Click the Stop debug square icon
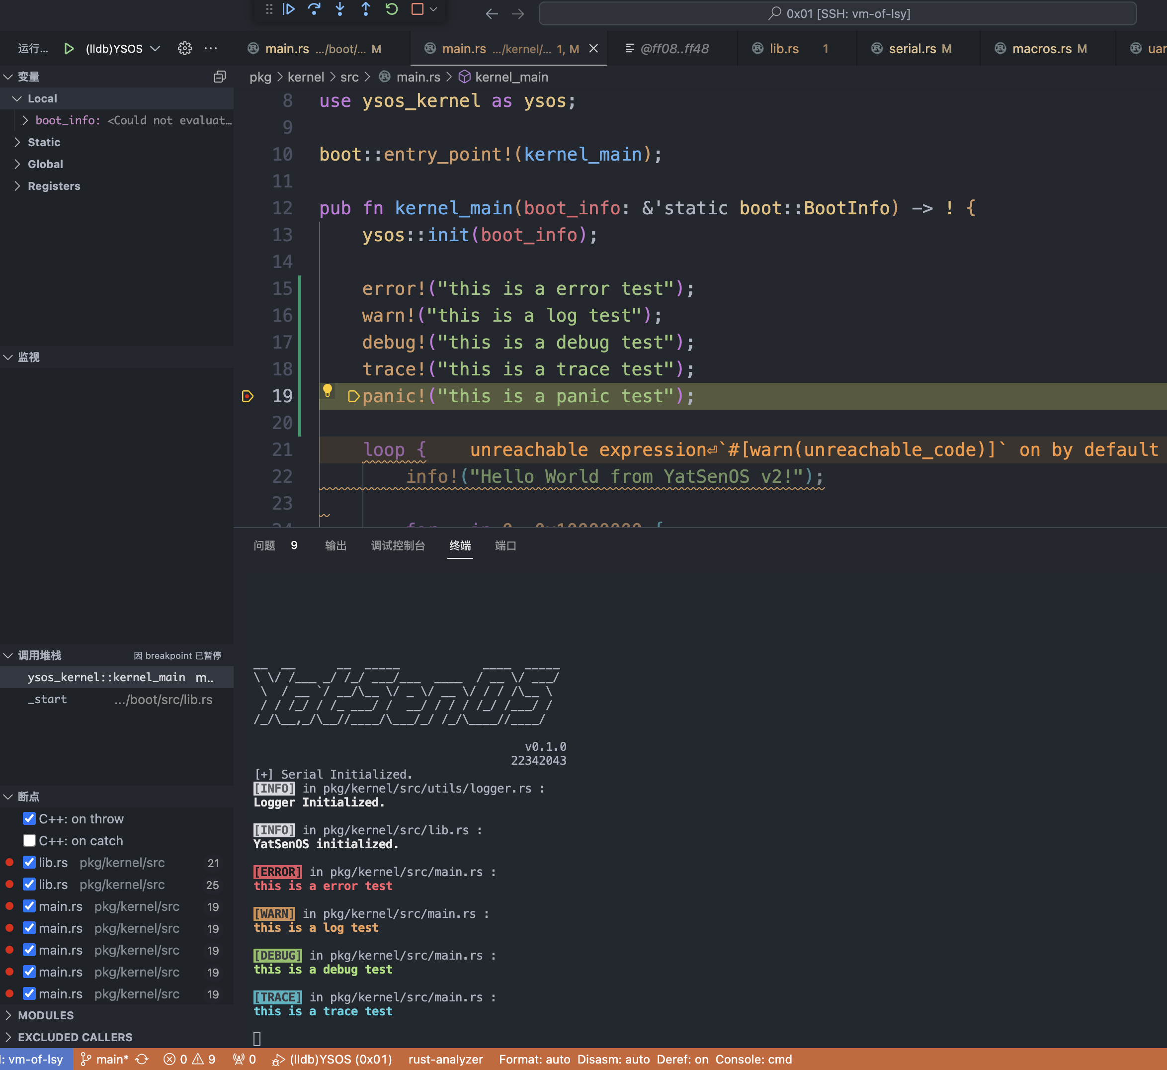This screenshot has width=1167, height=1070. pos(417,9)
